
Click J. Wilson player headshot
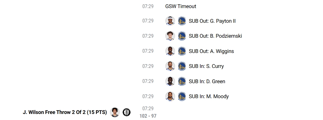click(115, 112)
